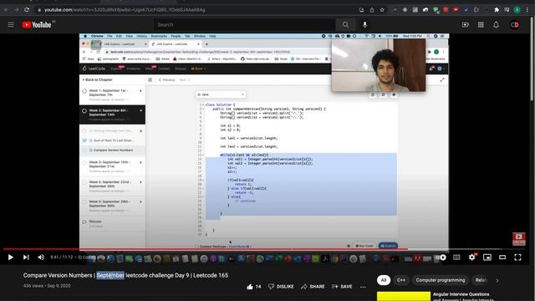Go back with the browser back arrow
This screenshot has height=301, width=535.
[x=6, y=10]
